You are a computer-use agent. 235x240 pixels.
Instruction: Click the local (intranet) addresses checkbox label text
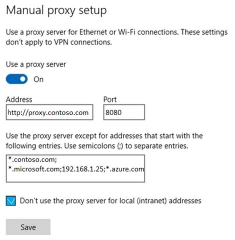tap(110, 201)
